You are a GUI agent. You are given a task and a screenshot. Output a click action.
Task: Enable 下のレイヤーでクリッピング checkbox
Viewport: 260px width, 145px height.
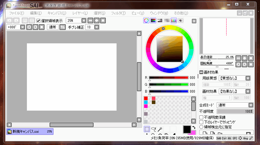click(201, 122)
